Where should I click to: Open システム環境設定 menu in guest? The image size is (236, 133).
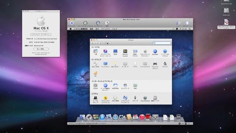pyautogui.click(x=80, y=29)
